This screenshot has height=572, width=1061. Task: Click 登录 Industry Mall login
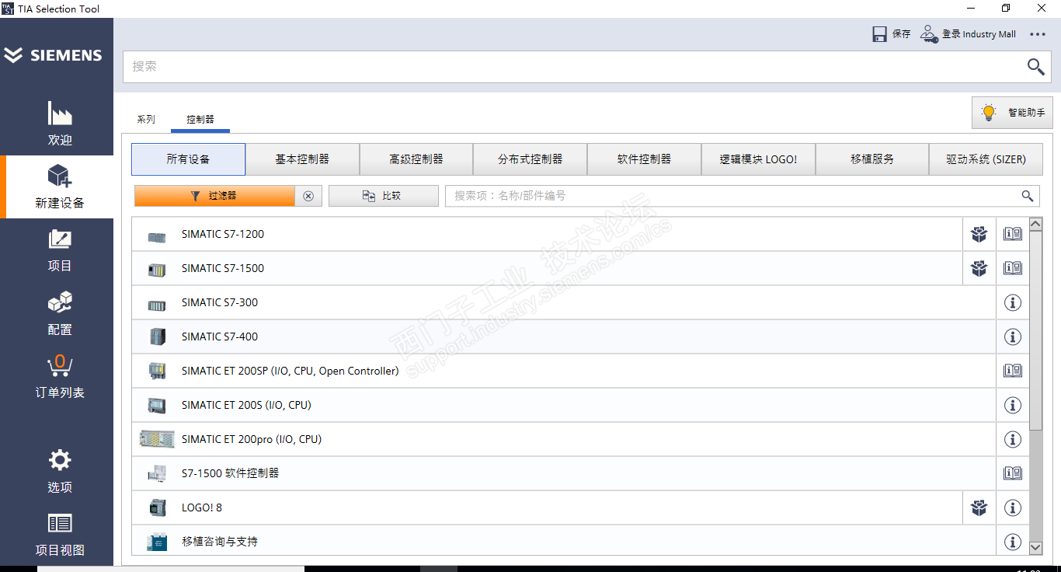tap(968, 34)
